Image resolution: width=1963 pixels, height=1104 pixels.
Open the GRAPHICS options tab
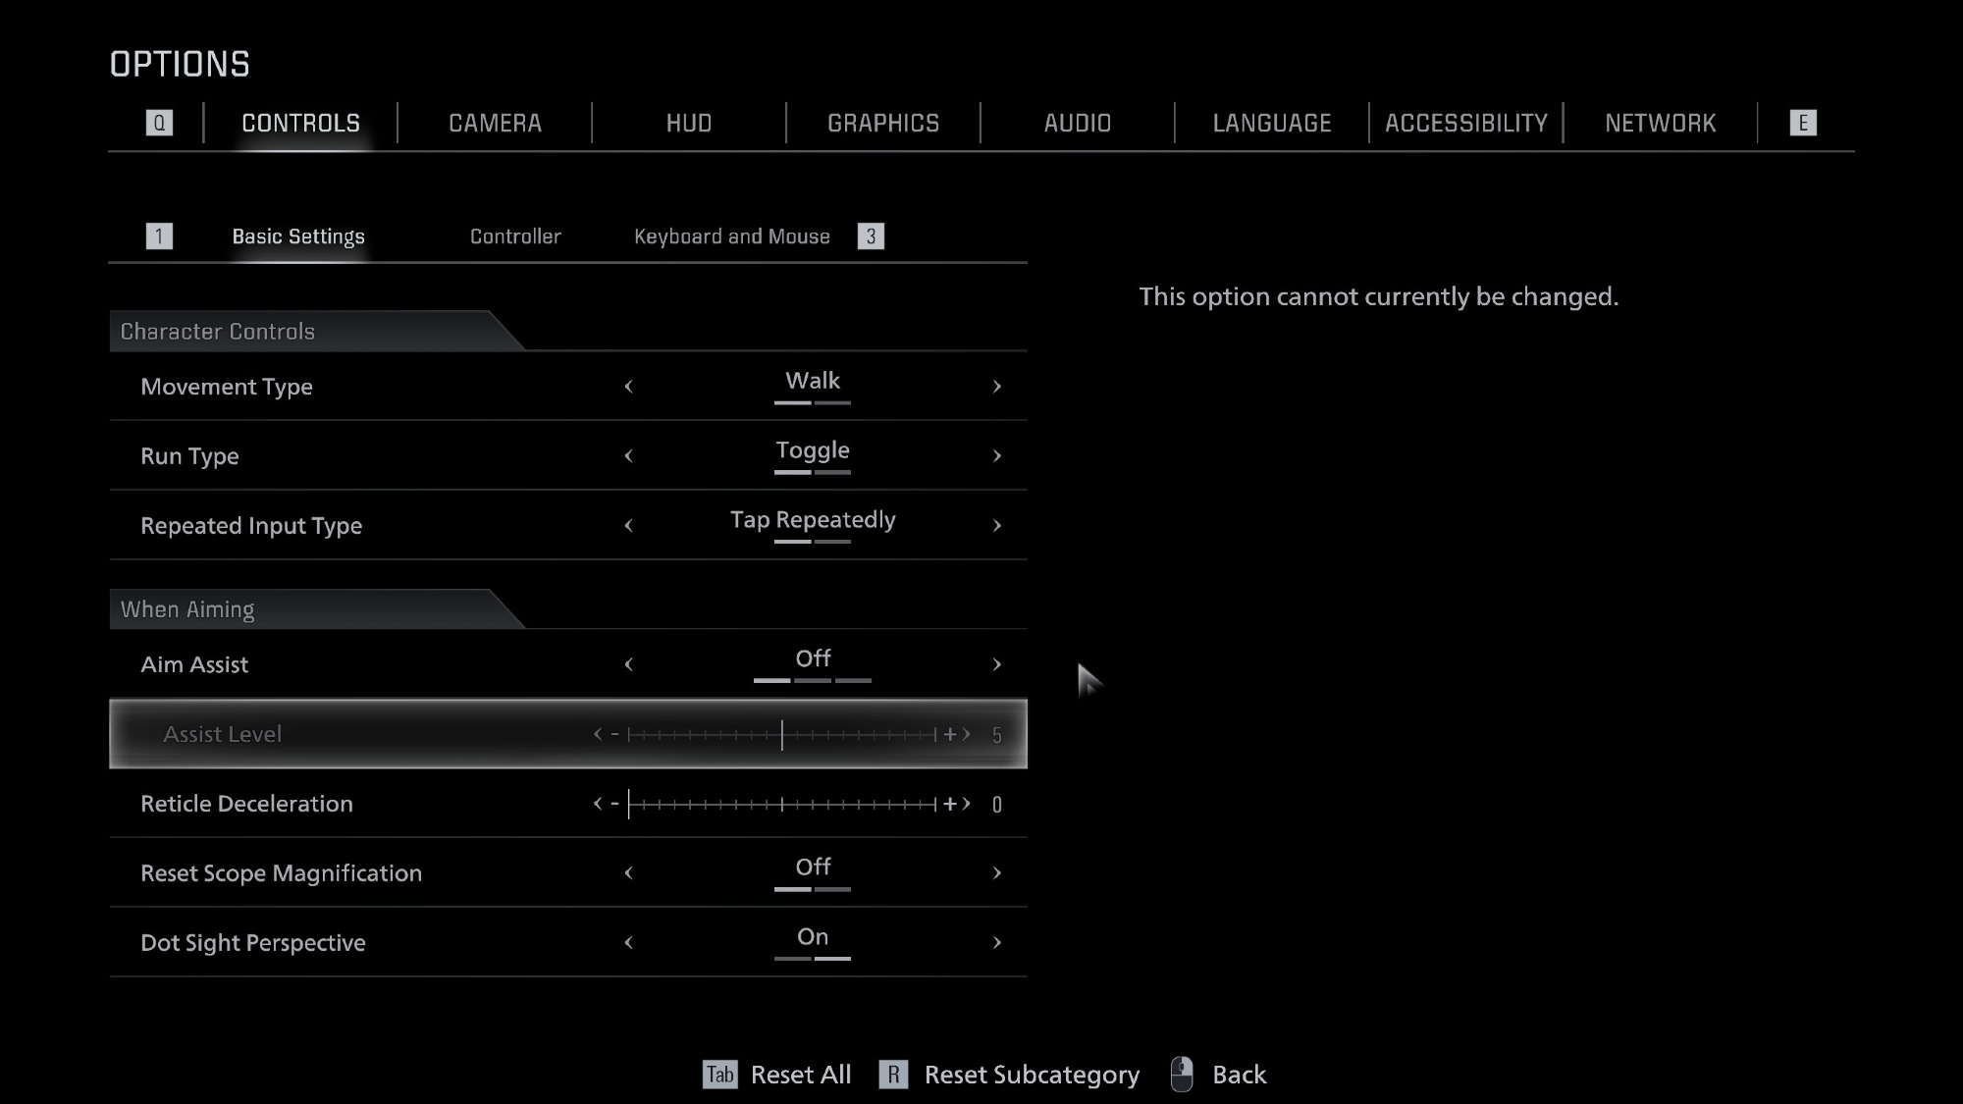click(882, 123)
